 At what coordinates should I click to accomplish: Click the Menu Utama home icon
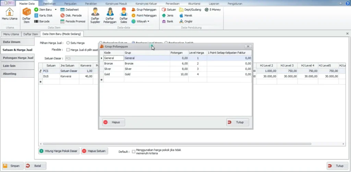10,14
